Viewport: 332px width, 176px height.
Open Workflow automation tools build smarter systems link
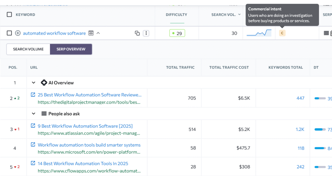coord(89,145)
